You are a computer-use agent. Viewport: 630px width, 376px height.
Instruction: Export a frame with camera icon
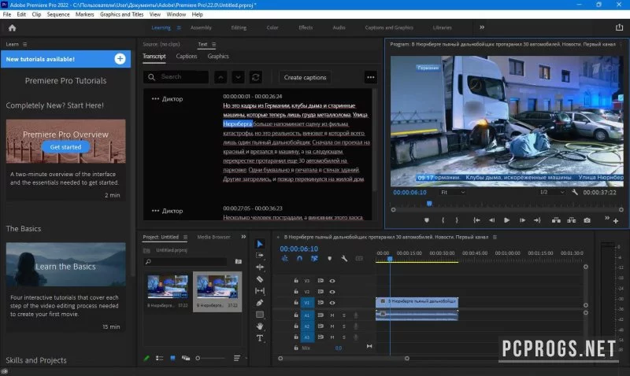coord(587,220)
